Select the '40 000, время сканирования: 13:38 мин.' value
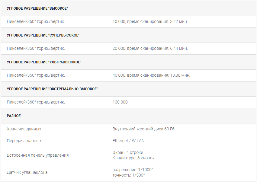 (x=151, y=75)
